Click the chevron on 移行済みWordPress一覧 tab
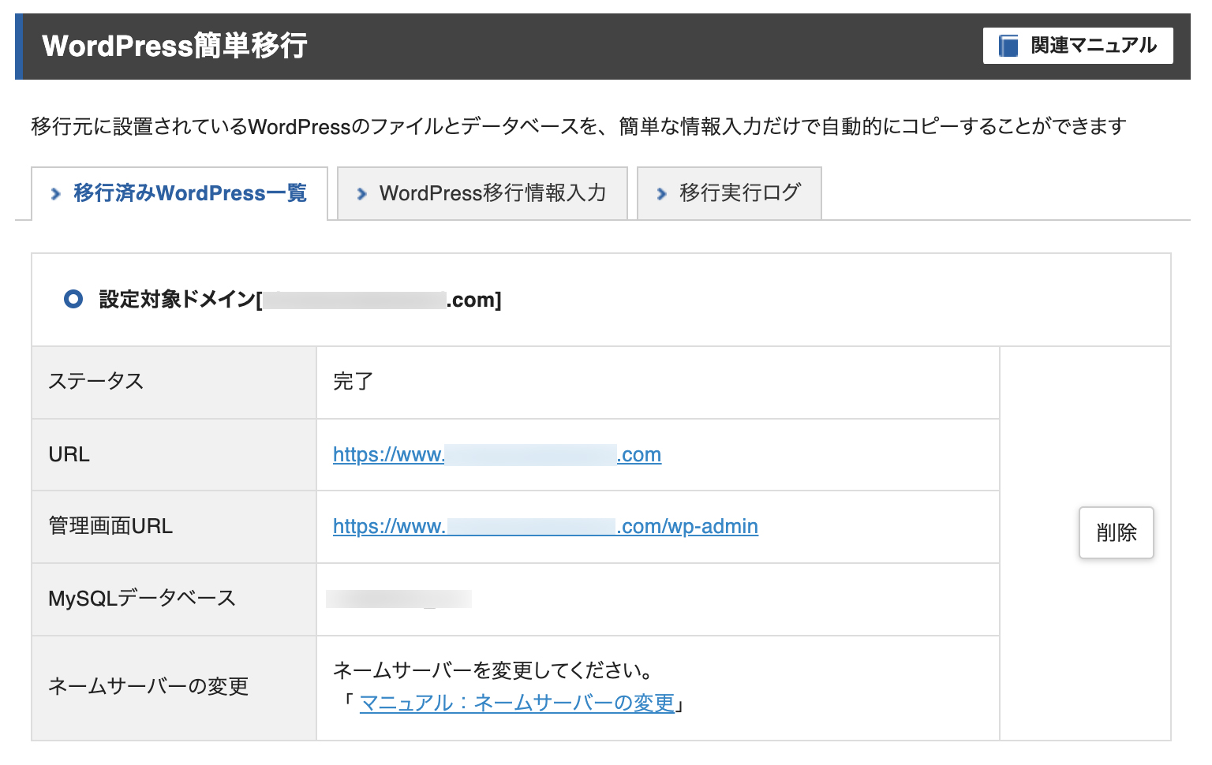This screenshot has height=765, width=1212. point(54,193)
